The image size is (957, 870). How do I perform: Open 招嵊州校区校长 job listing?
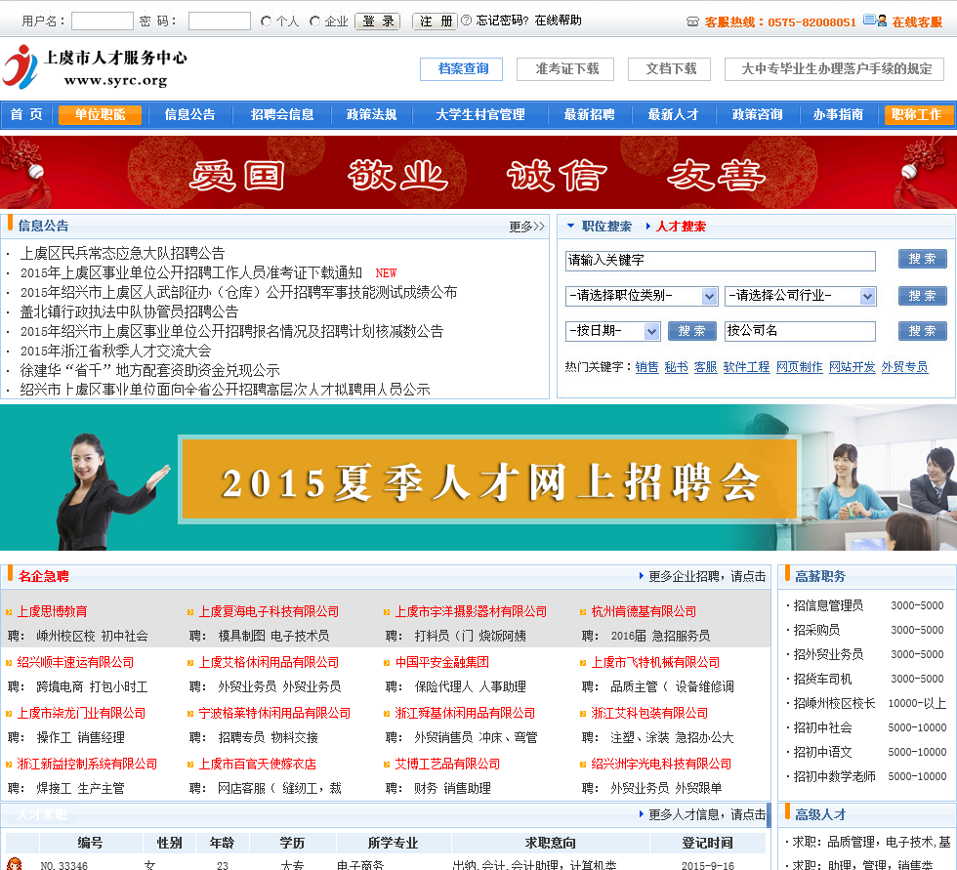[x=834, y=703]
